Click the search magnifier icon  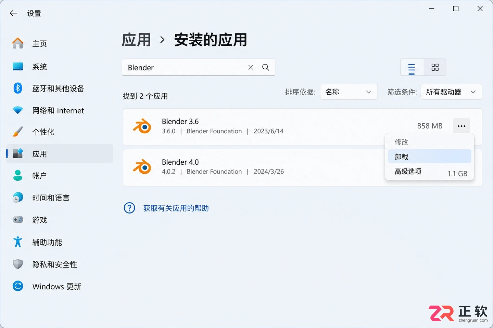pos(266,67)
